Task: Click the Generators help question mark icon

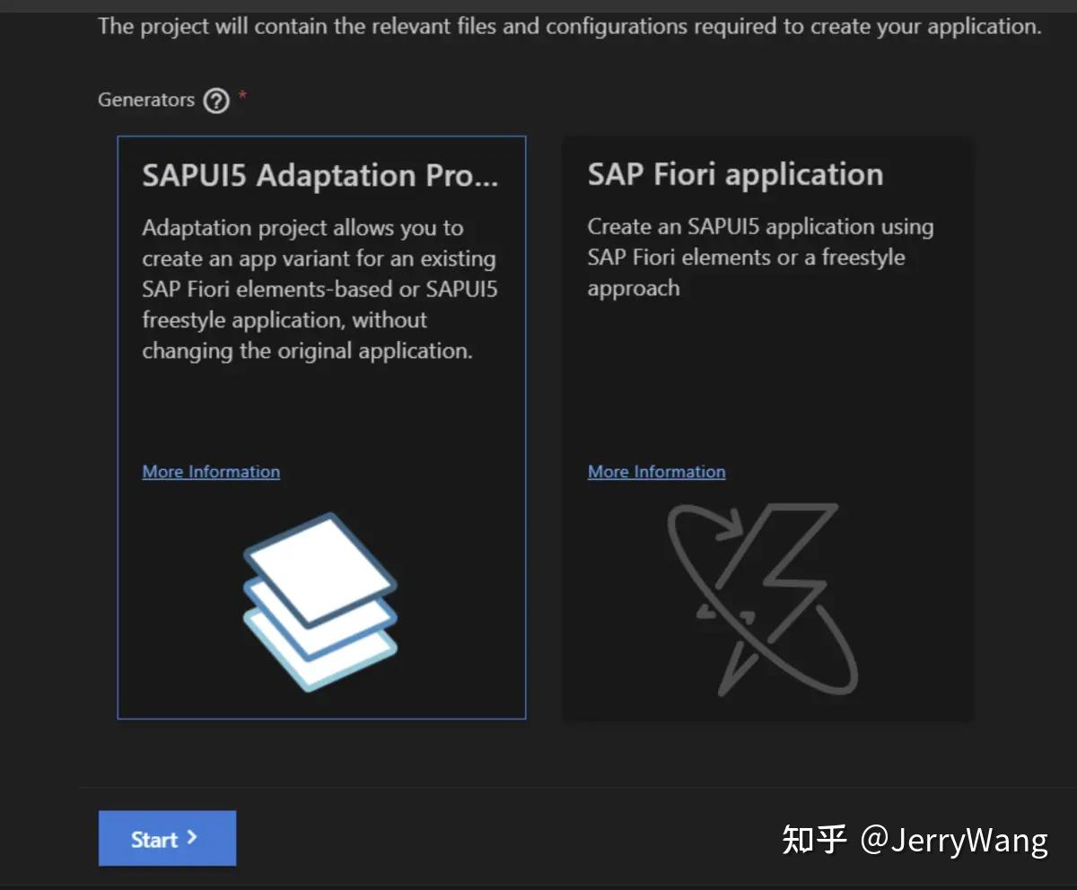Action: pyautogui.click(x=215, y=100)
